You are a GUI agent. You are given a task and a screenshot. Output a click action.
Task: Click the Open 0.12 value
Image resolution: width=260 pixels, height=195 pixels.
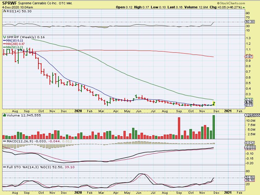(124, 7)
